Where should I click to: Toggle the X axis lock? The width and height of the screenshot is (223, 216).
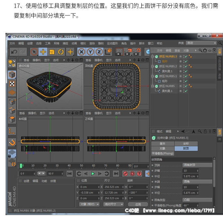[82, 52]
